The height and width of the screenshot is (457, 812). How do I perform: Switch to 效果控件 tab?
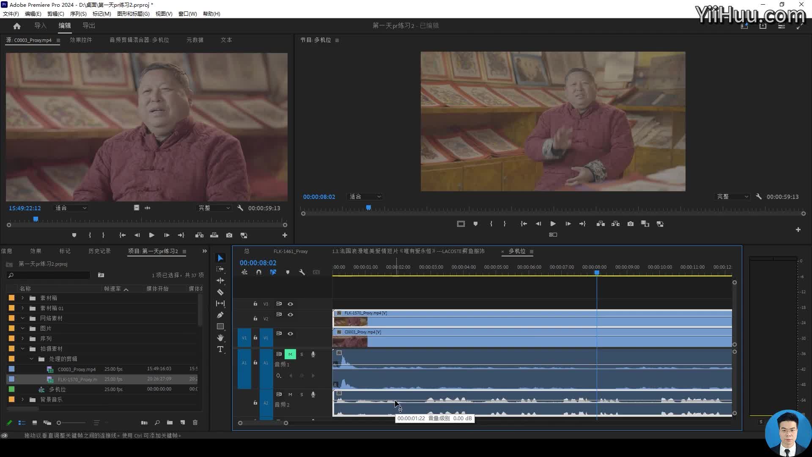point(81,40)
